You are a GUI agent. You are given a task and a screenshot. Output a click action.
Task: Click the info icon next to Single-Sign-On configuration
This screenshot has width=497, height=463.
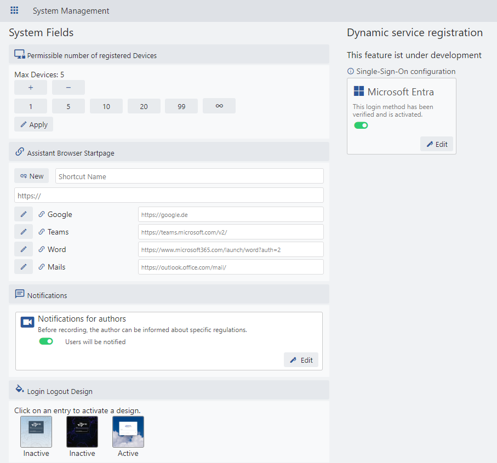click(x=351, y=71)
